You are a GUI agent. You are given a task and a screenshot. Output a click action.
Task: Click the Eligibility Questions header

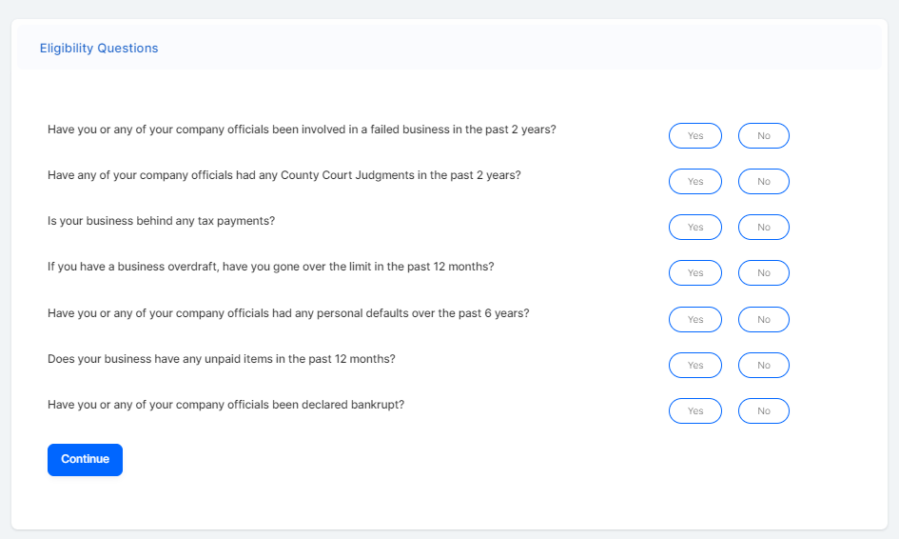[99, 49]
